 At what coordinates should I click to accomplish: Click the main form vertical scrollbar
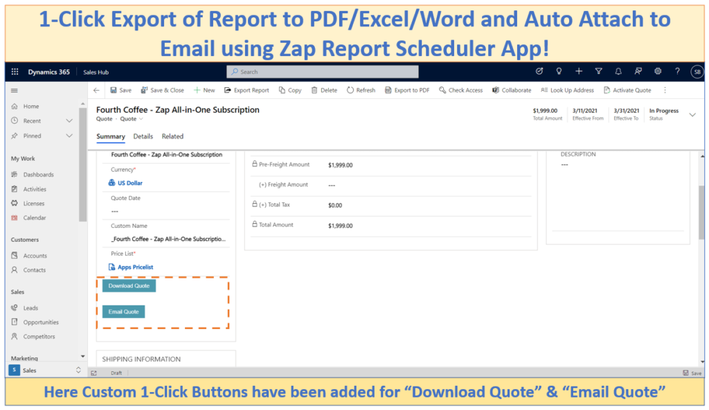coord(701,211)
